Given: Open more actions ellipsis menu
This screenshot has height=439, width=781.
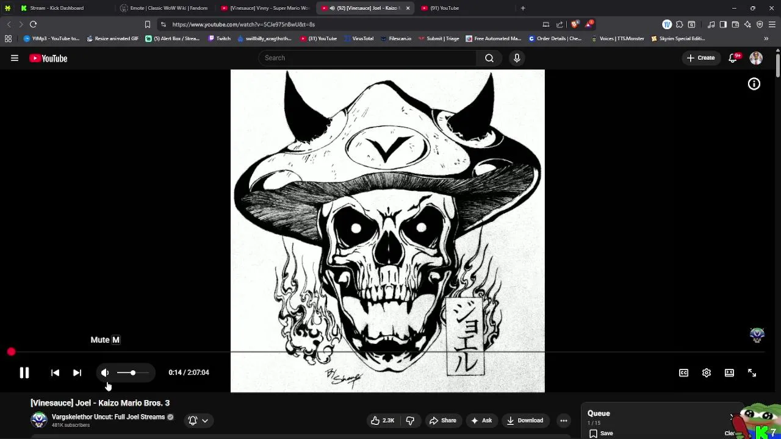Looking at the screenshot, I should tap(564, 420).
